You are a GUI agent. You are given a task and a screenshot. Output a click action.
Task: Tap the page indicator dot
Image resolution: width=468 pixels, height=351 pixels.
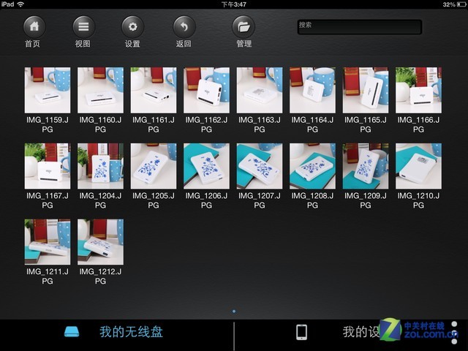[x=234, y=312]
